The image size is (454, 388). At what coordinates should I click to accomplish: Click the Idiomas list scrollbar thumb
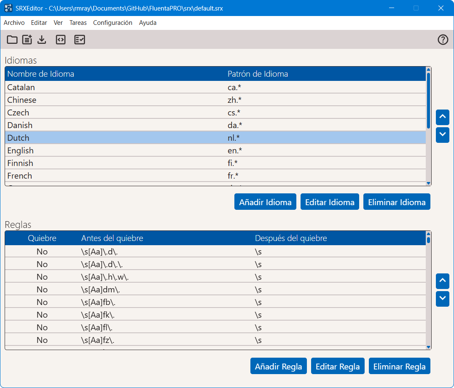(x=429, y=100)
